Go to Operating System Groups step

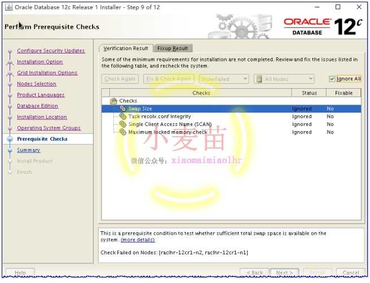pos(49,128)
